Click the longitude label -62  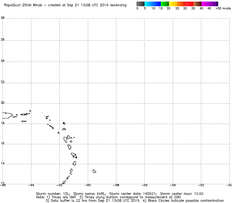click(60, 185)
